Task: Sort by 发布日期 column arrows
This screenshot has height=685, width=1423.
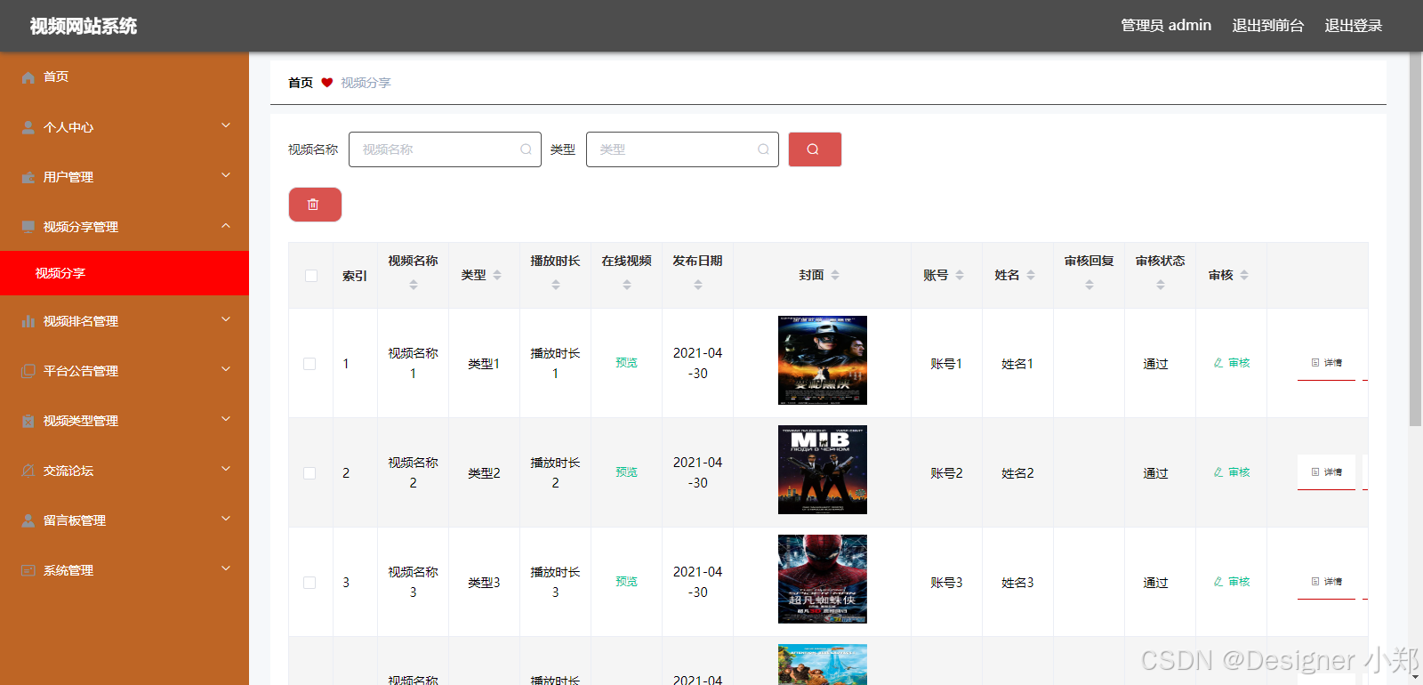Action: point(698,285)
